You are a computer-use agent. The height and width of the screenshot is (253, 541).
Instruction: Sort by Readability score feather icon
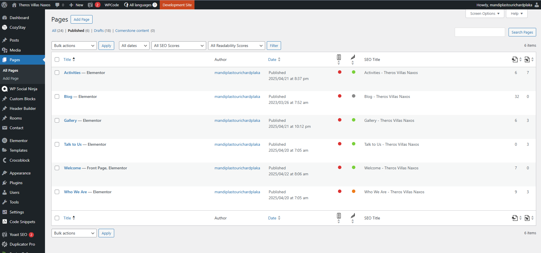(353, 58)
